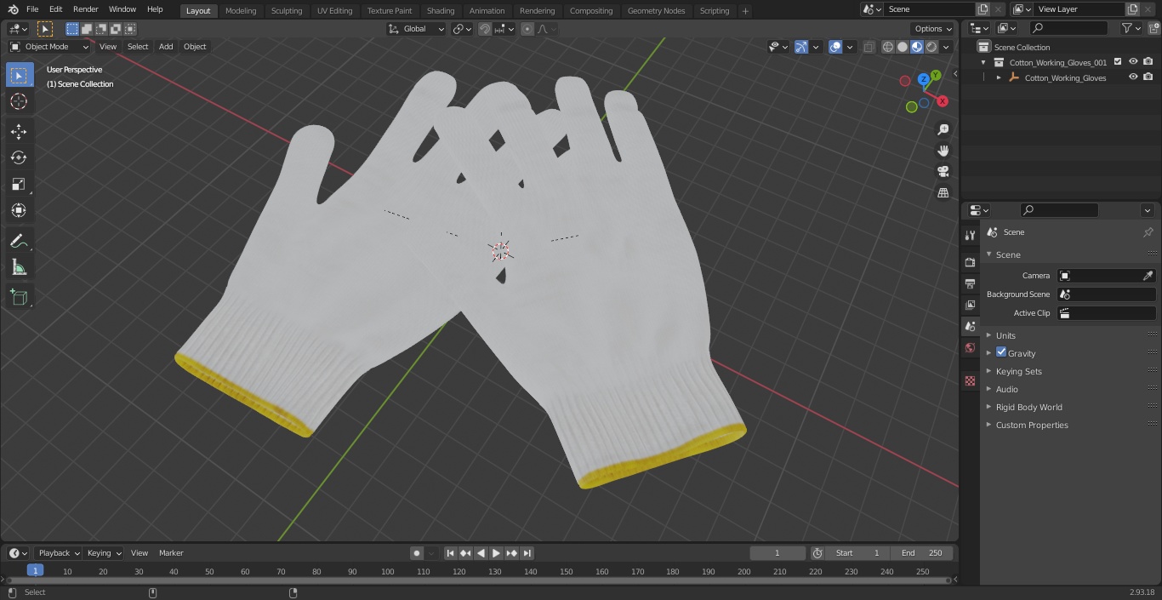Switch to solid viewport shading
1162x600 pixels.
[x=903, y=47]
